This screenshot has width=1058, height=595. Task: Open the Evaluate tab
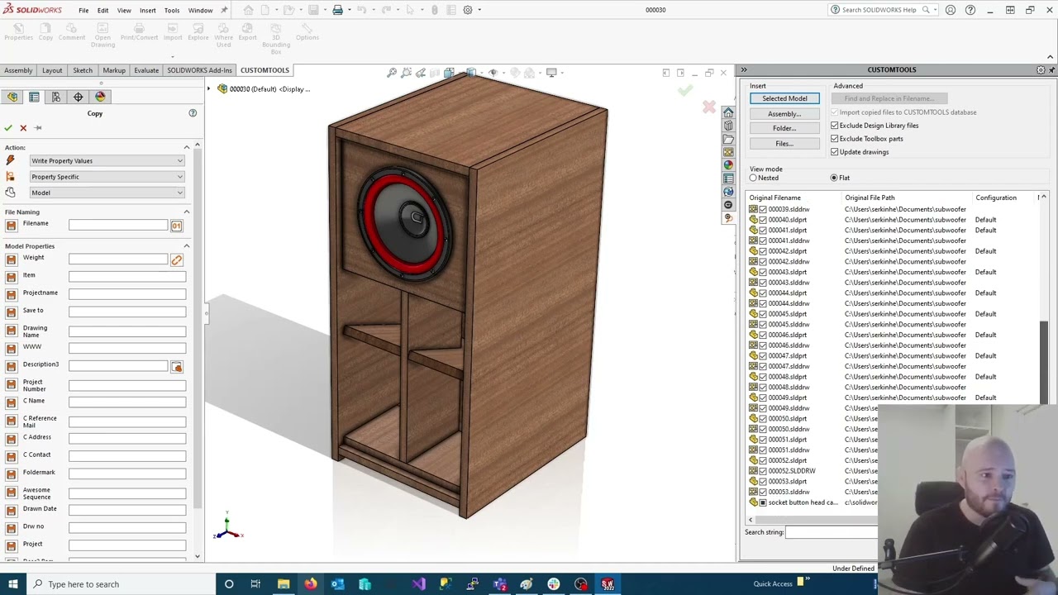tap(146, 70)
